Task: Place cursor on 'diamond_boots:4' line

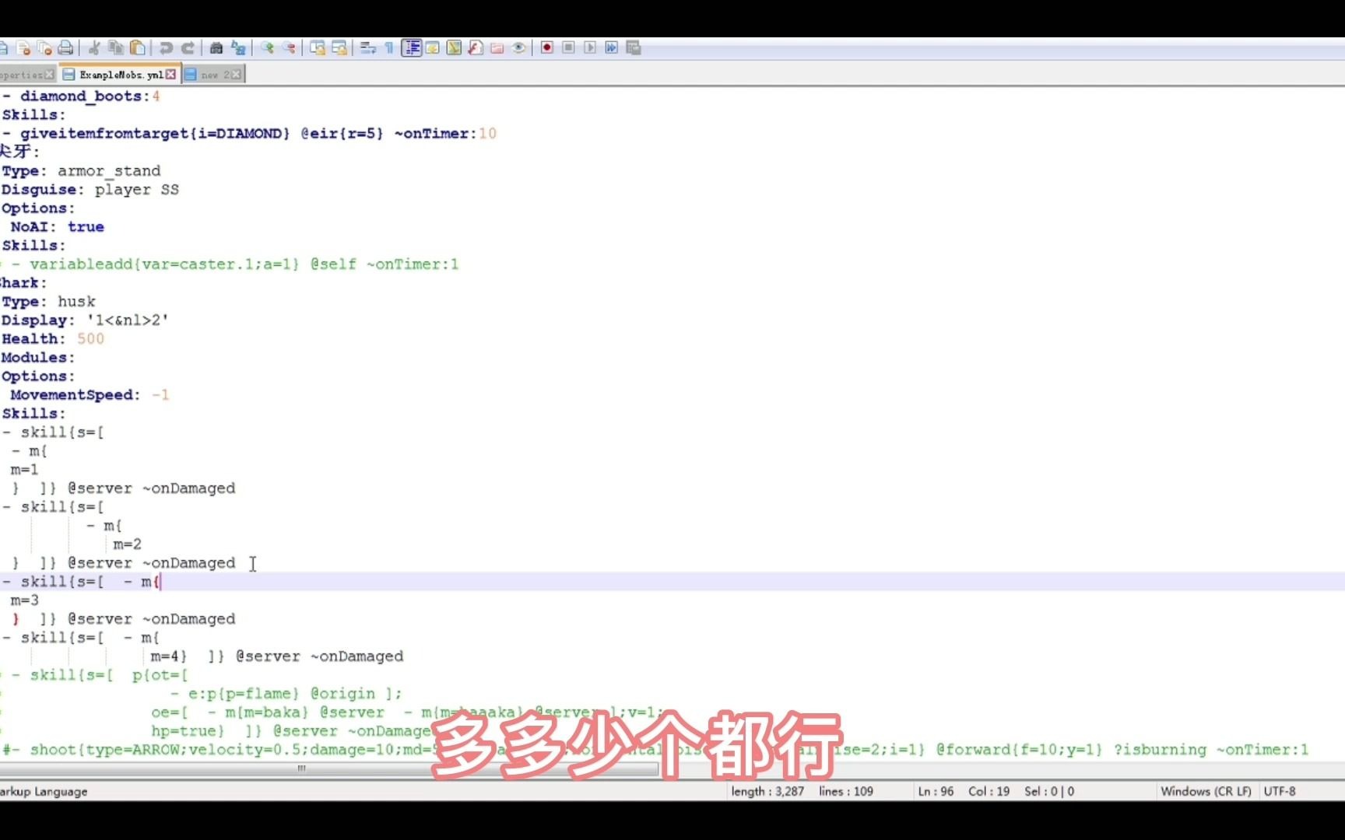Action: [x=81, y=96]
